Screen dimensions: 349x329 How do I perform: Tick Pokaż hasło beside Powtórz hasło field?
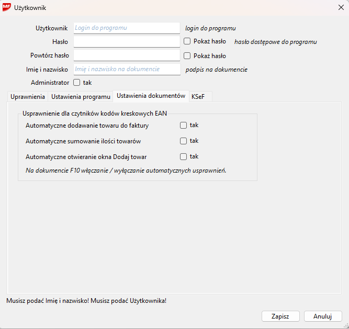(x=187, y=55)
